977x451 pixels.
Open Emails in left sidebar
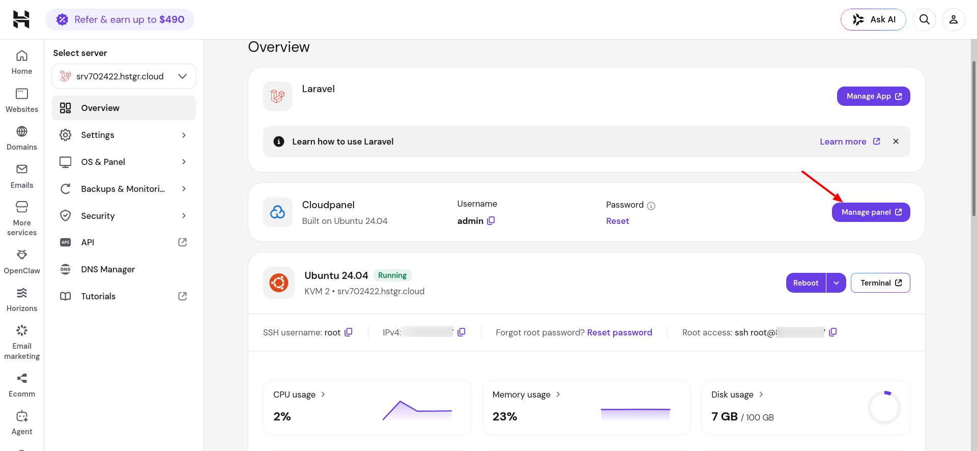tap(22, 177)
